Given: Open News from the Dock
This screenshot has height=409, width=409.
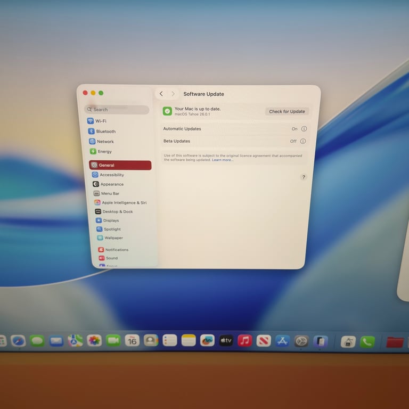Looking at the screenshot, I should (264, 341).
